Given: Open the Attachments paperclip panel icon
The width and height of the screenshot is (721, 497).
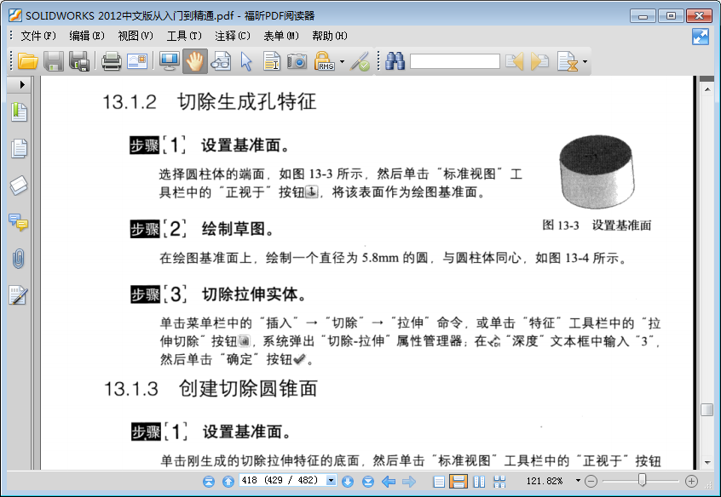Looking at the screenshot, I should click(x=19, y=259).
